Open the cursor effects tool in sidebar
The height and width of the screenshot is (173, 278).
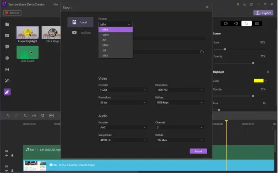[x=7, y=92]
